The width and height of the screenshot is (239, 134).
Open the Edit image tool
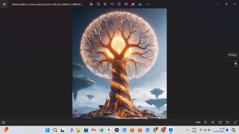point(91,4)
